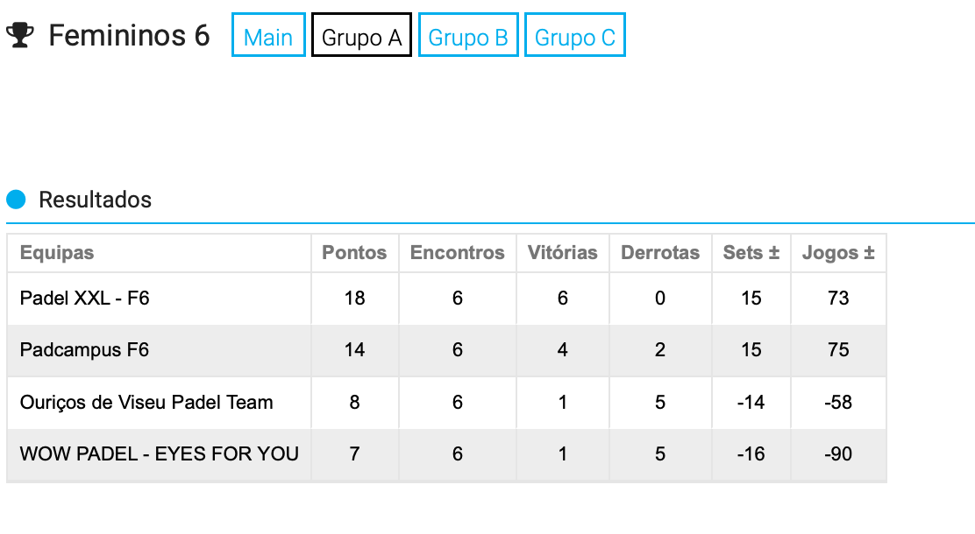Viewport: 975px width, 534px height.
Task: Click the Derrotas column header
Action: click(x=659, y=253)
